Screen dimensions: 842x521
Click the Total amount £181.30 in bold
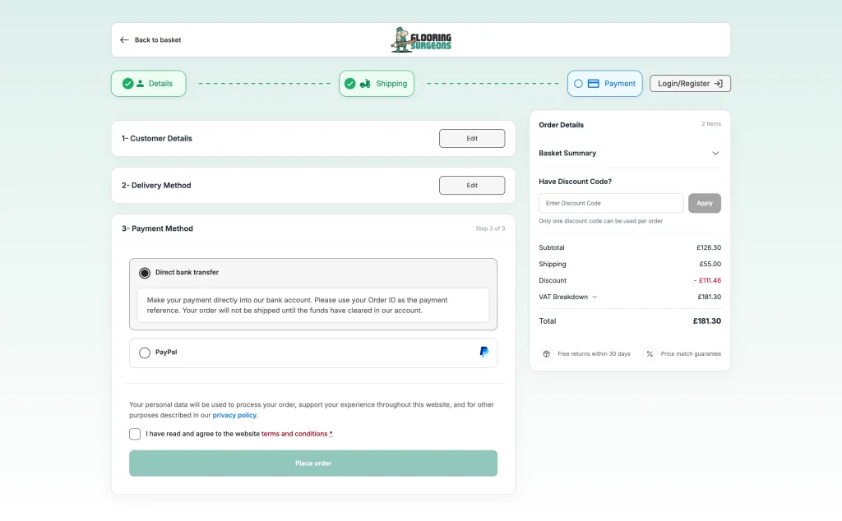click(706, 320)
